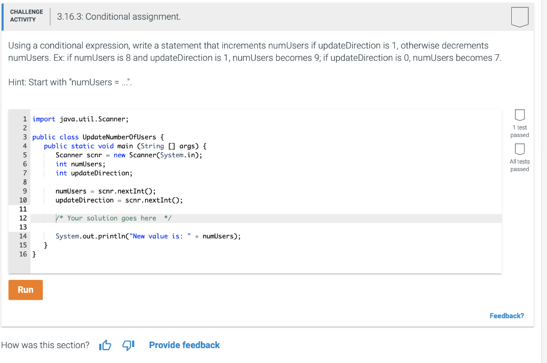The width and height of the screenshot is (547, 363).
Task: Open the Provide feedback link
Action: tap(184, 345)
